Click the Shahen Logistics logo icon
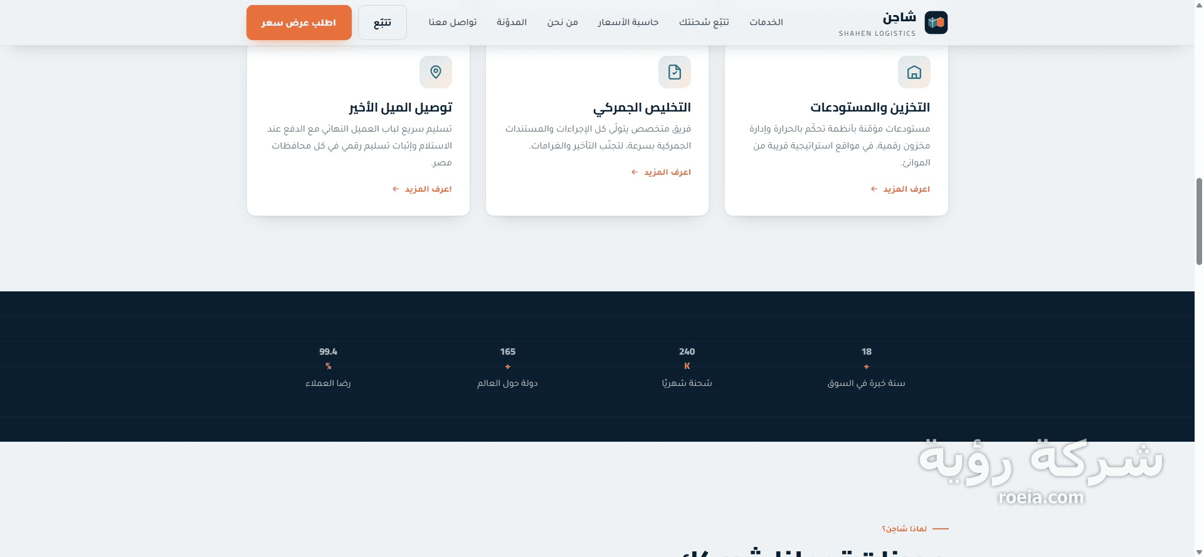The height and width of the screenshot is (557, 1204). point(936,23)
